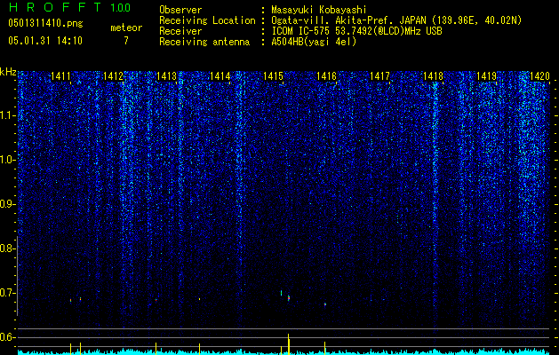The height and width of the screenshot is (355, 559).
Task: Click the meteor count value 7
Action: 126,41
